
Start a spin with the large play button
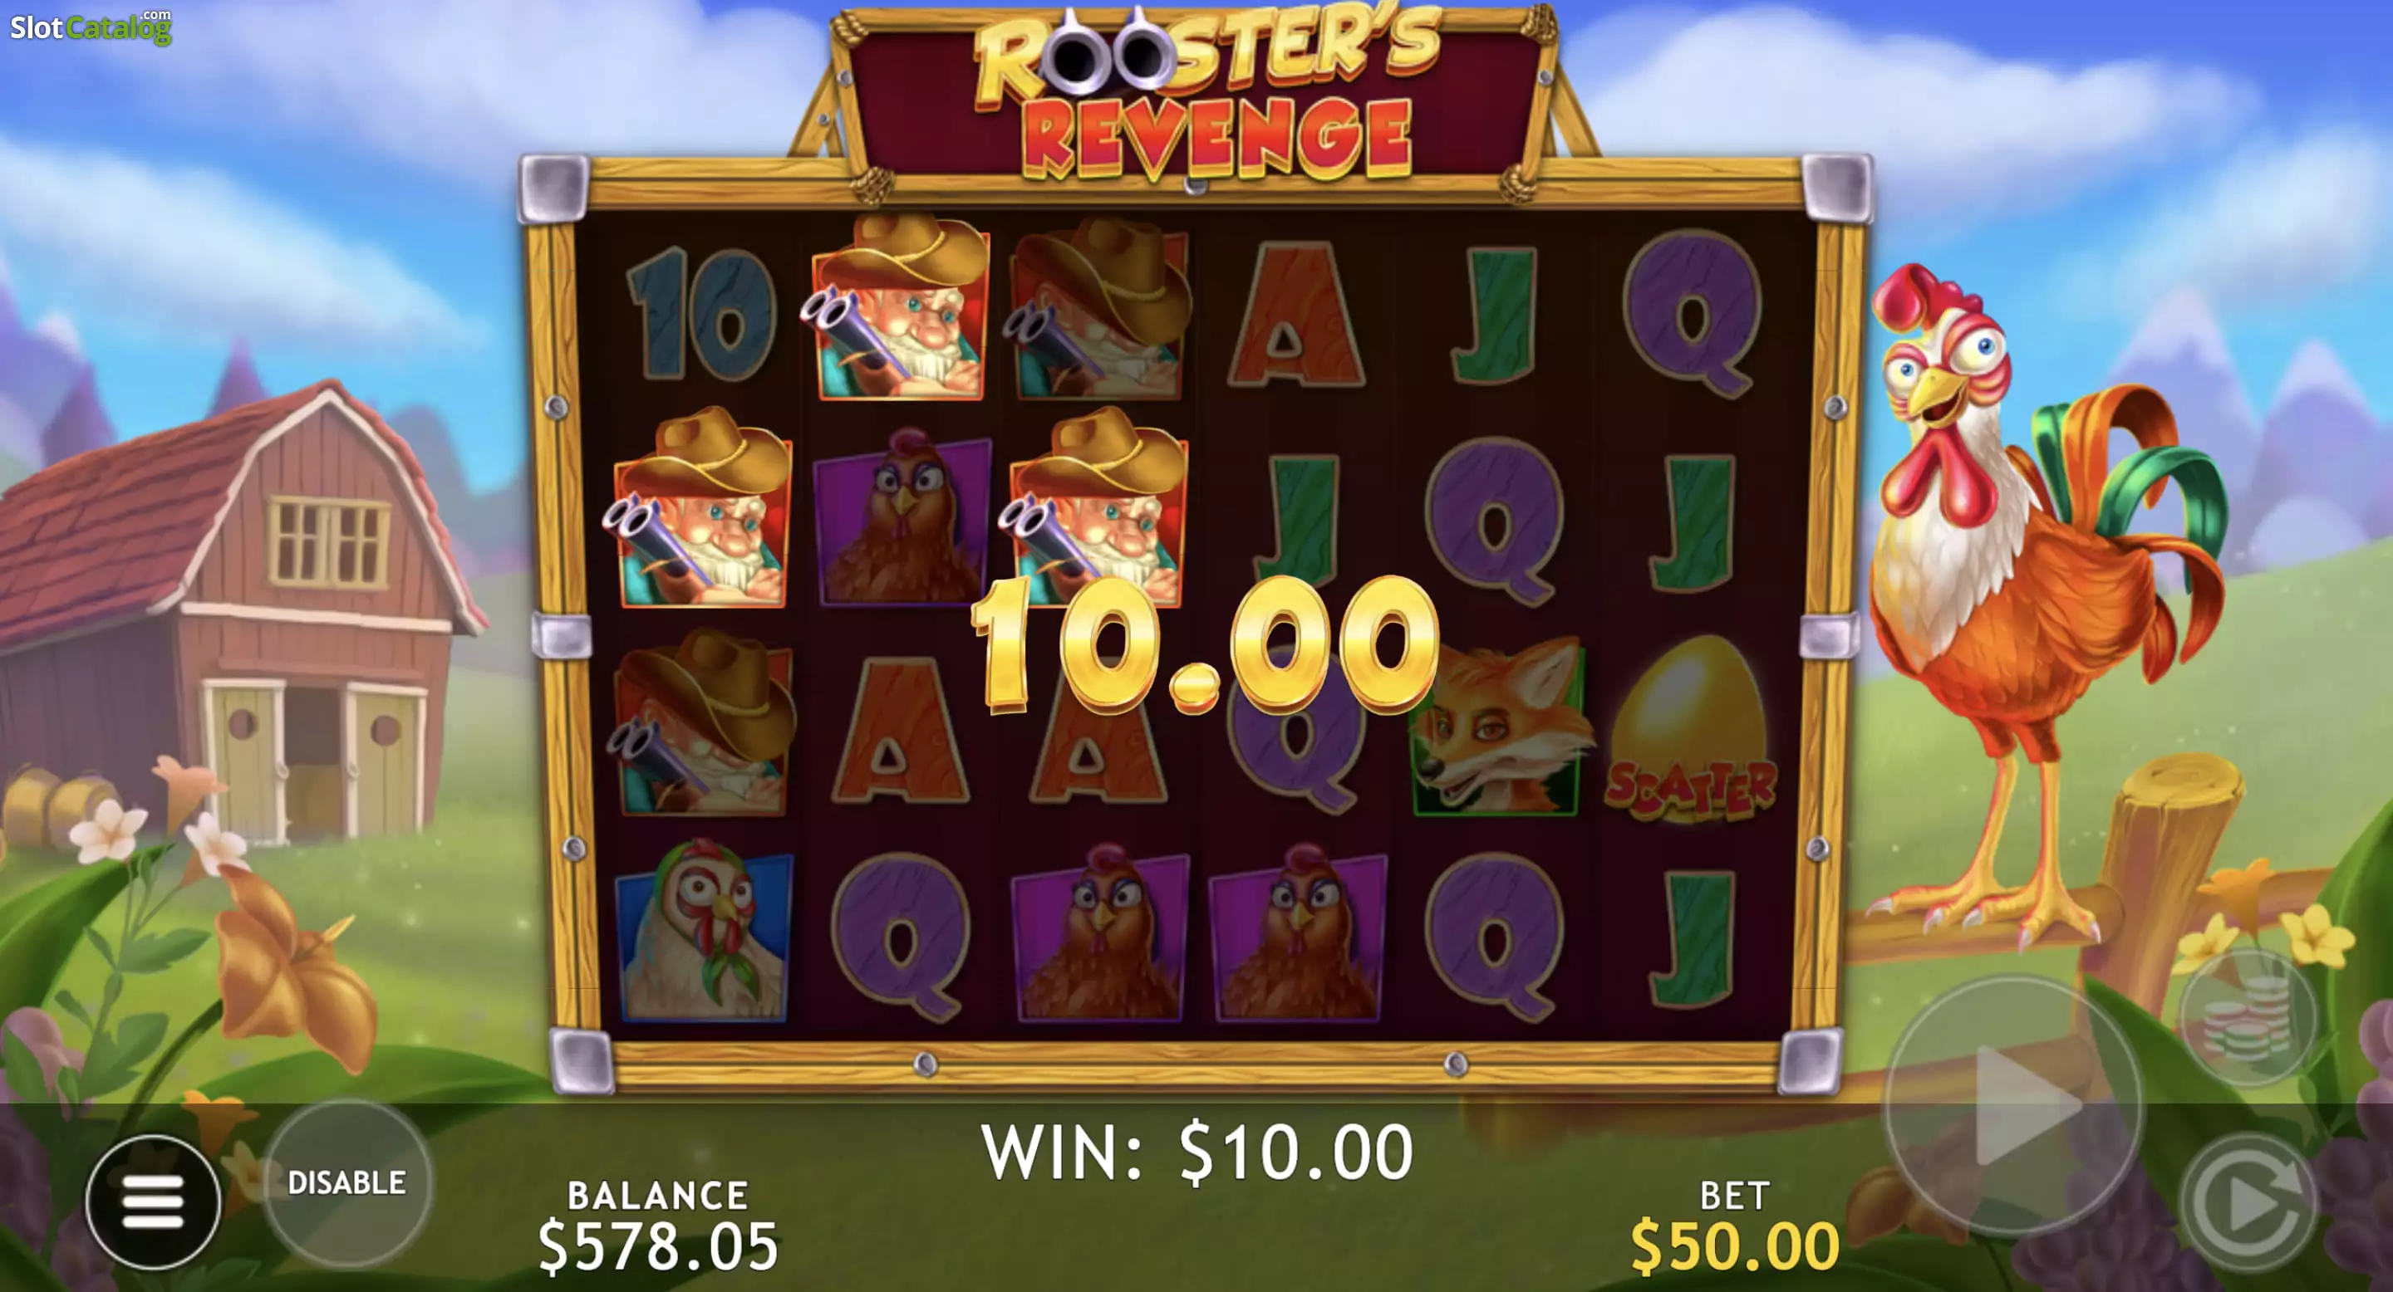coord(2014,1104)
